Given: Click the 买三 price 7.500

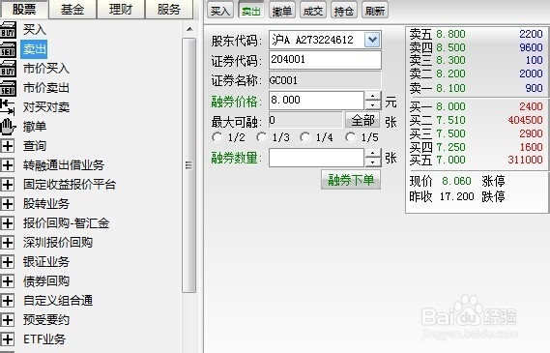Looking at the screenshot, I should click(x=450, y=133).
